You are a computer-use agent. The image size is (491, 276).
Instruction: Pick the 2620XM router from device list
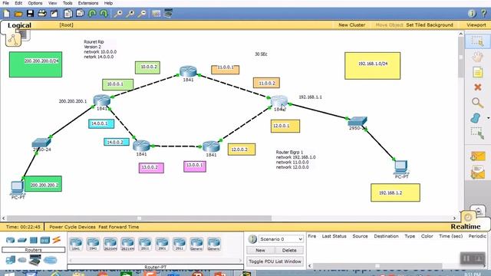click(110, 244)
